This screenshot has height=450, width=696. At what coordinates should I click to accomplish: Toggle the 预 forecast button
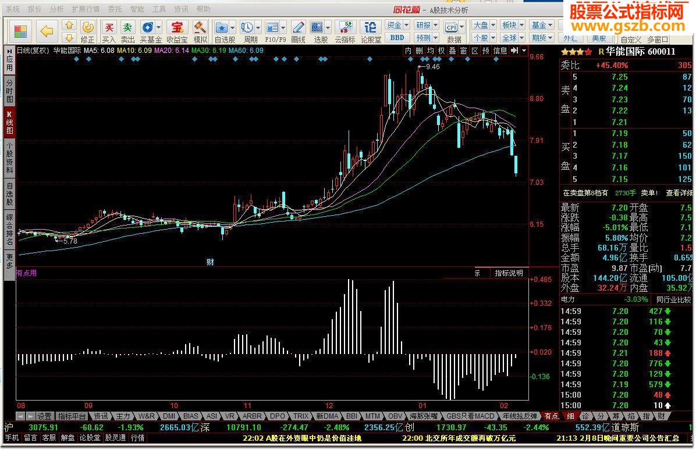click(x=485, y=51)
